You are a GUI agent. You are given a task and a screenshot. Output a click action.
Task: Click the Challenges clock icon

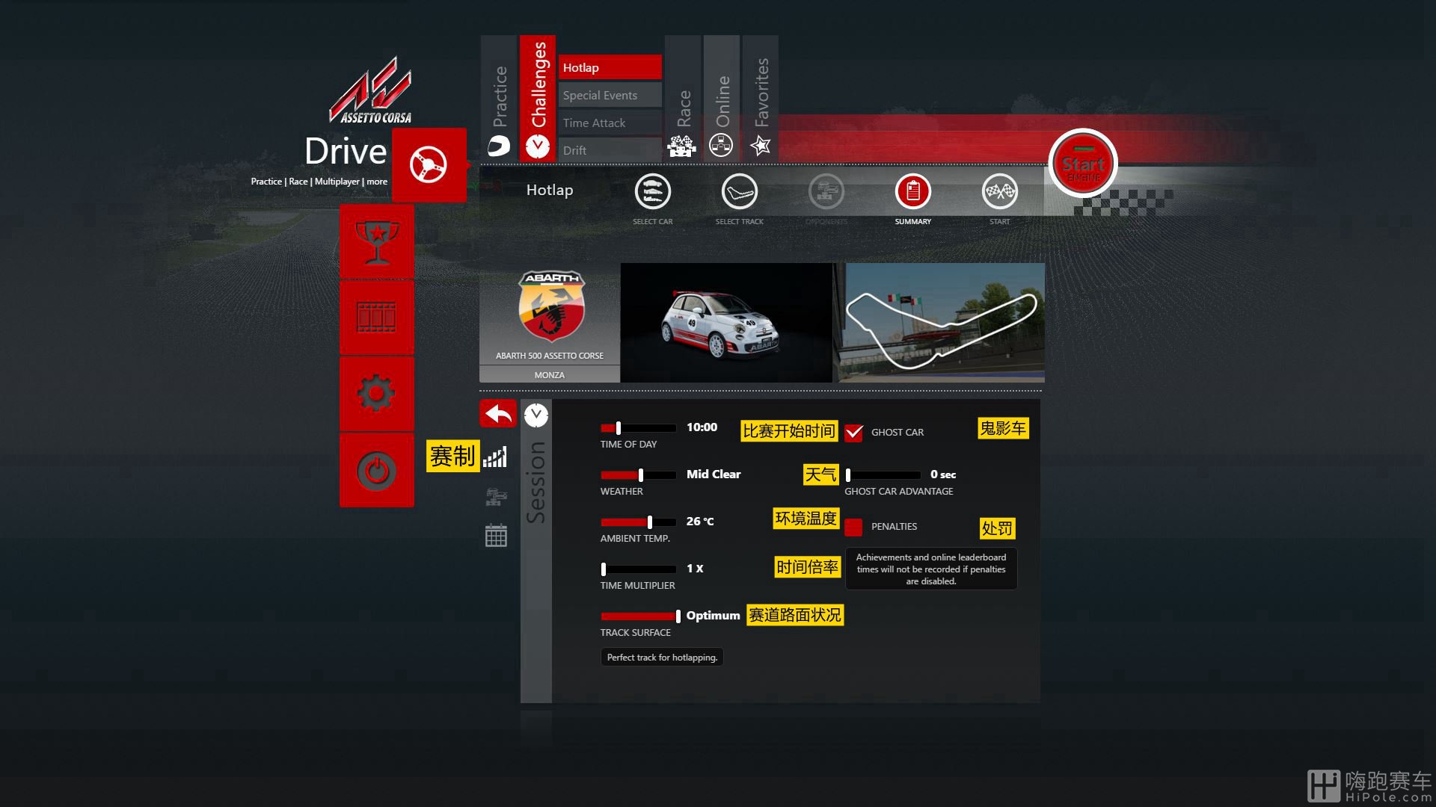coord(537,146)
